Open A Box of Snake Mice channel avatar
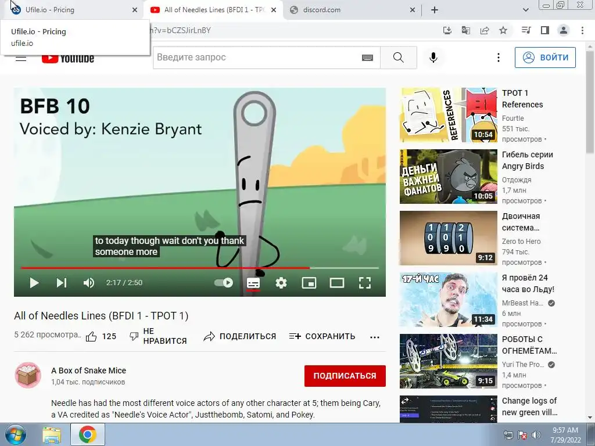Screen dimensions: 595x446 (28, 375)
